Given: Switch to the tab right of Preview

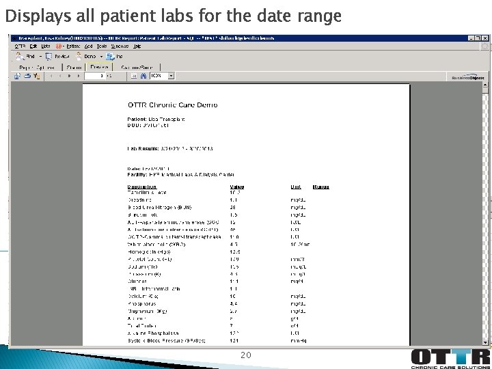Looking at the screenshot, I should (137, 68).
